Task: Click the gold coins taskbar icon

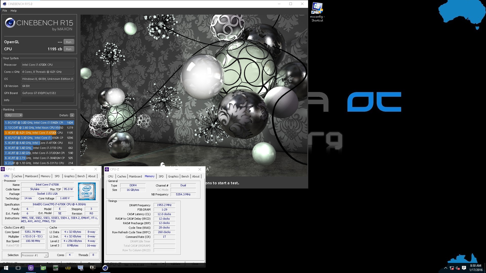Action: tap(68, 268)
